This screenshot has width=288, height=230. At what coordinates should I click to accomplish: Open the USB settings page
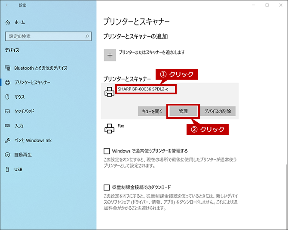tap(18, 169)
